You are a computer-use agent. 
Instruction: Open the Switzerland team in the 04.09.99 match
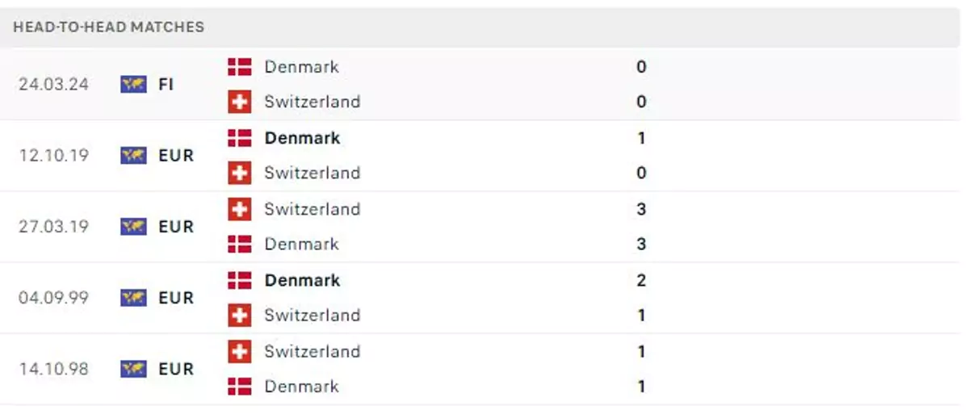coord(312,315)
